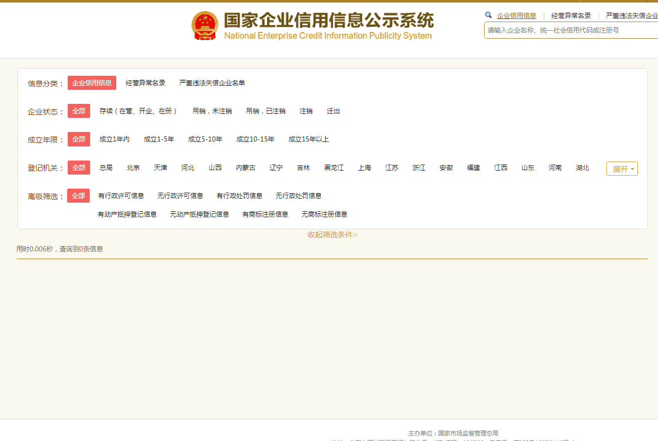Select 吉林 registration authority
658x441 pixels.
pos(303,168)
